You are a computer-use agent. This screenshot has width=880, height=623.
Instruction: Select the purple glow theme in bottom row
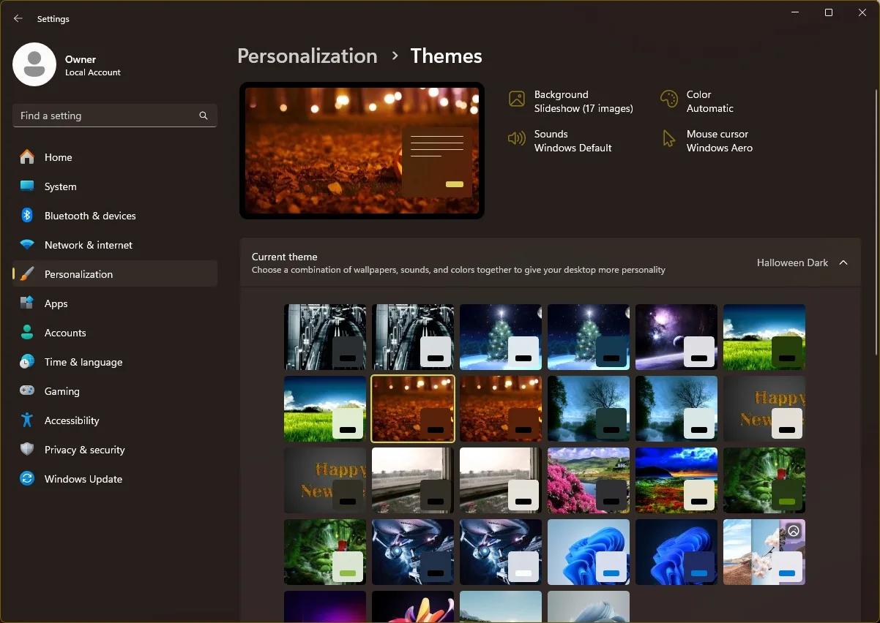click(325, 607)
